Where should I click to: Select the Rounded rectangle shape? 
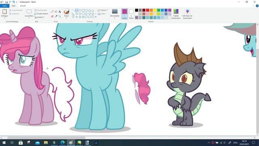pos(86,11)
